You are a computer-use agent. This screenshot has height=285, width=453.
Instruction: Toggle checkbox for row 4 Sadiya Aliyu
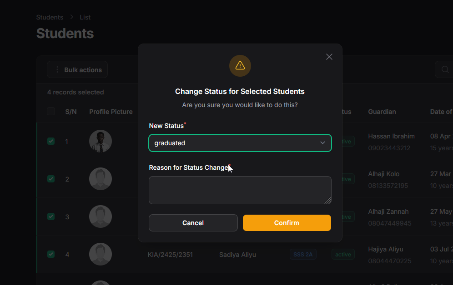(51, 254)
